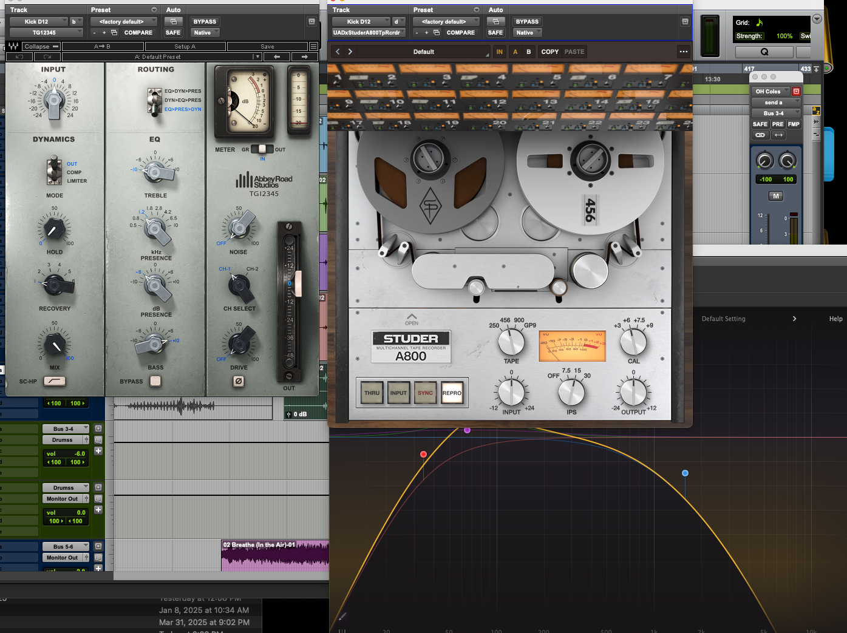Screen dimensions: 847x633
Task: Click the minus preset button in TG12345 header
Action: [x=95, y=33]
